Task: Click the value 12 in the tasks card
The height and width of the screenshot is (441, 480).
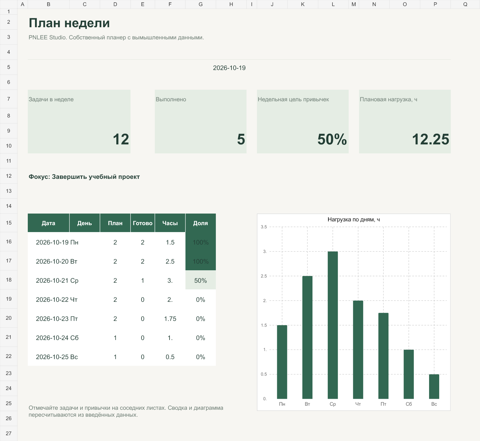Action: tap(121, 139)
